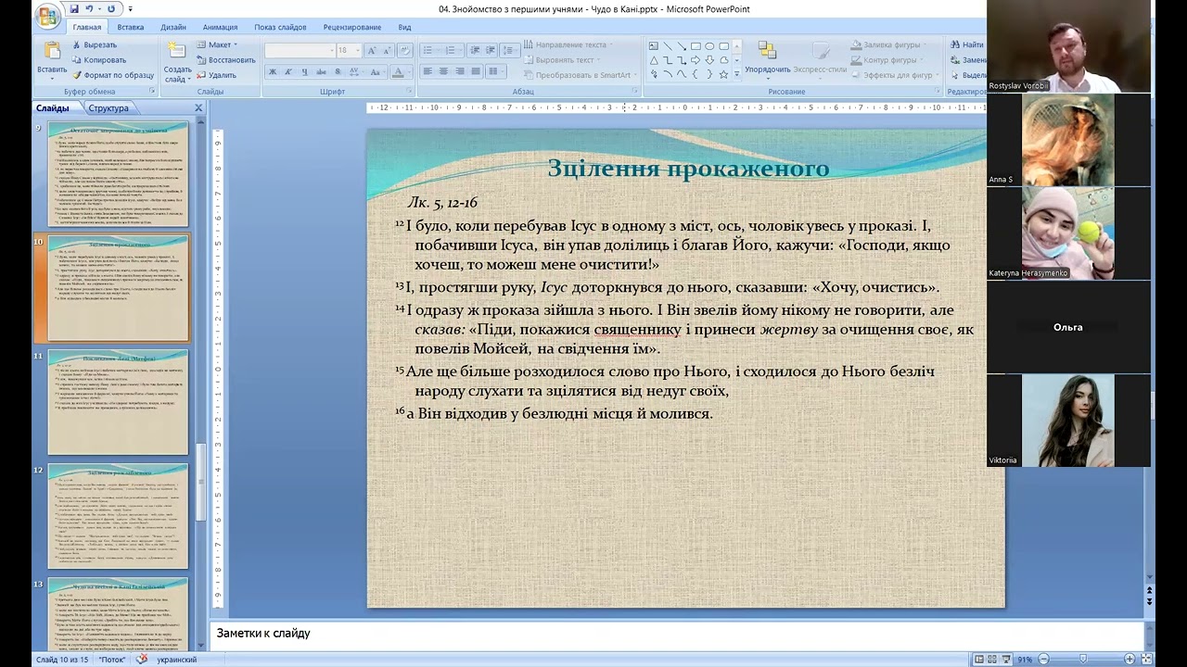Screen dimensions: 1187x667
Task: Cut selection with Вырезать
Action: (94, 44)
